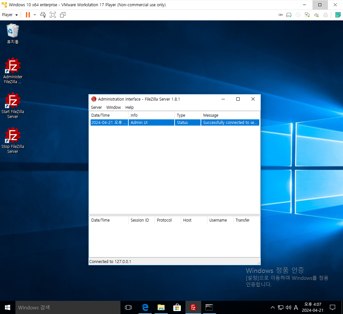
Task: Click the Host column header
Action: pos(194,220)
